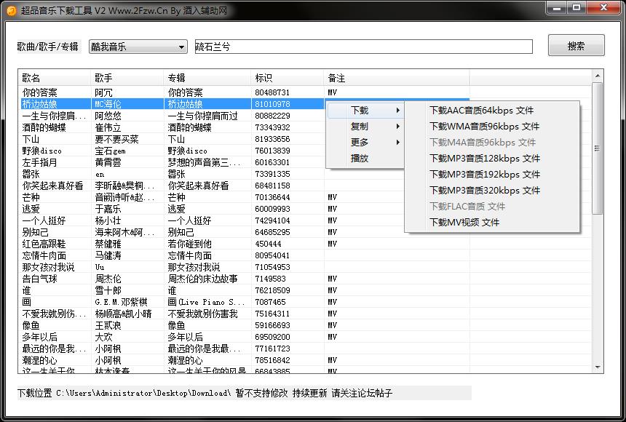Select 下载AAC音质64kbps 文件 option

pyautogui.click(x=481, y=111)
